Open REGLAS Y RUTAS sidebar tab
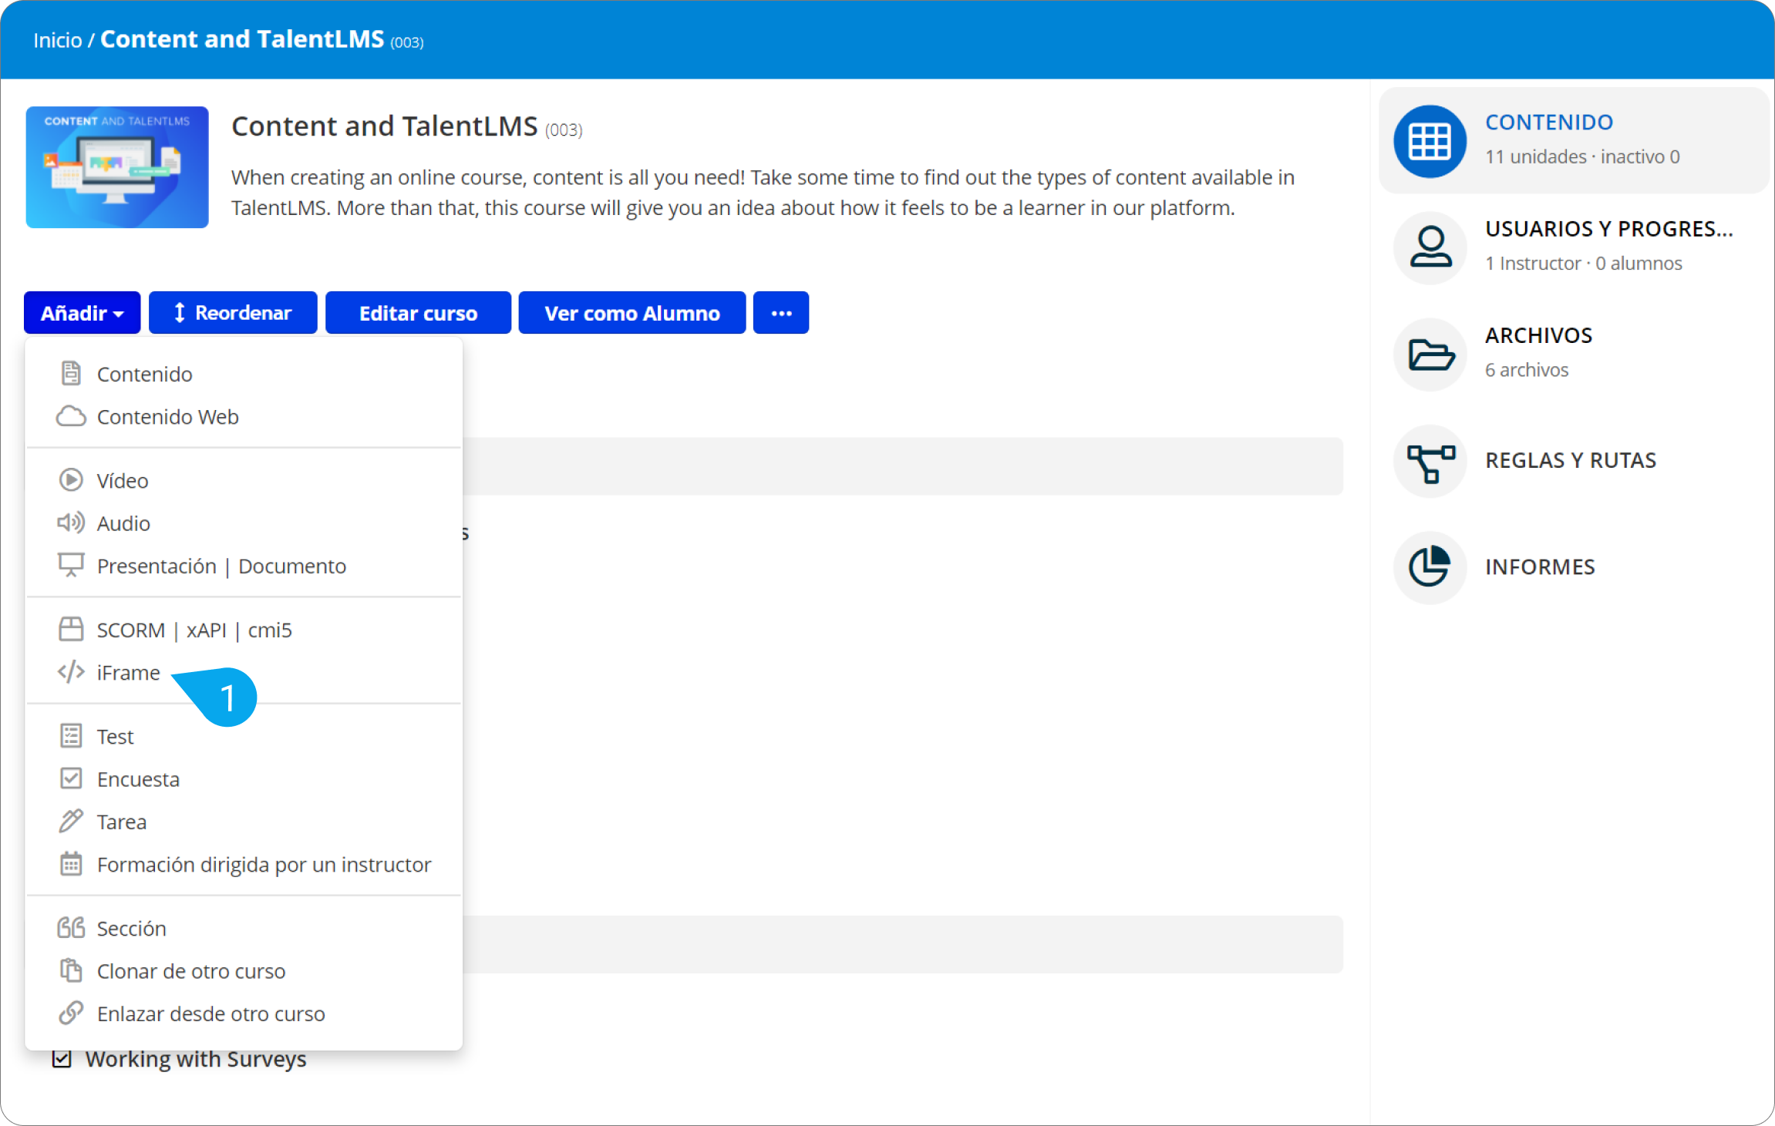This screenshot has height=1126, width=1775. tap(1573, 460)
